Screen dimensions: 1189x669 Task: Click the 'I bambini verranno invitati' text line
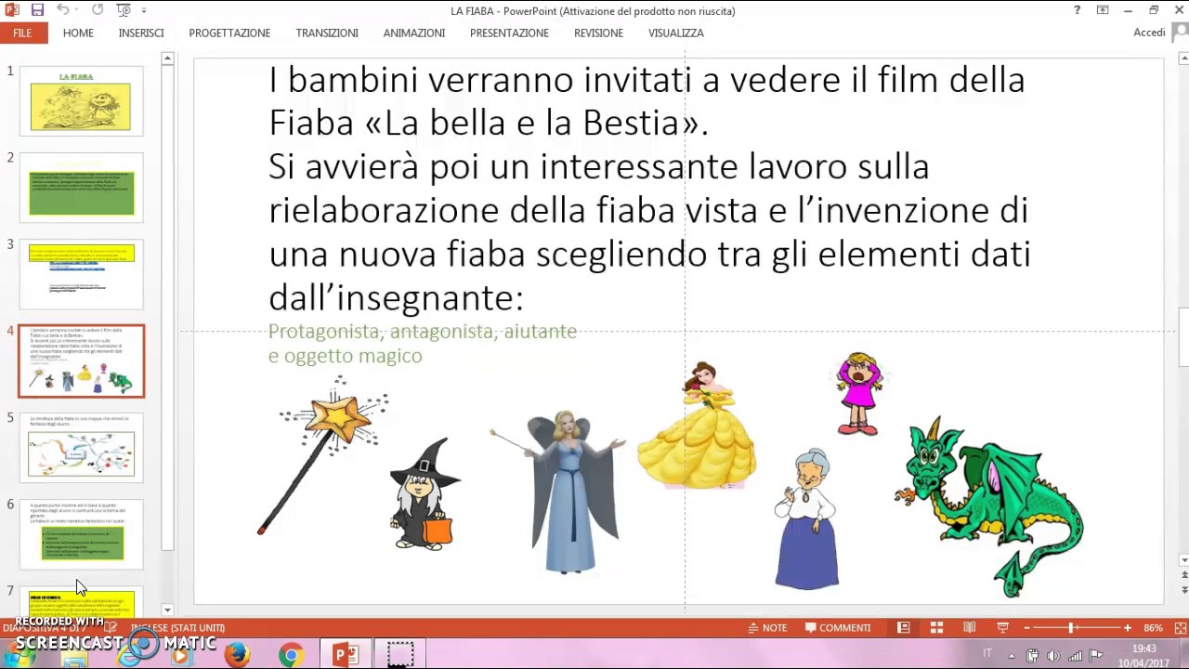(x=647, y=80)
